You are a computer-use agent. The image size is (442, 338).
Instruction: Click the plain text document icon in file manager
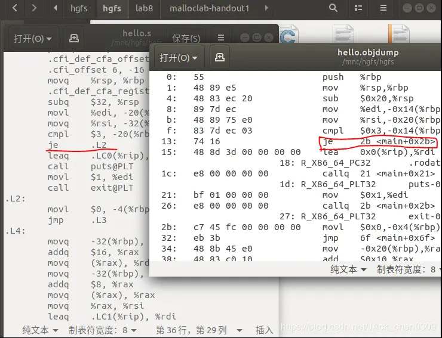(343, 34)
